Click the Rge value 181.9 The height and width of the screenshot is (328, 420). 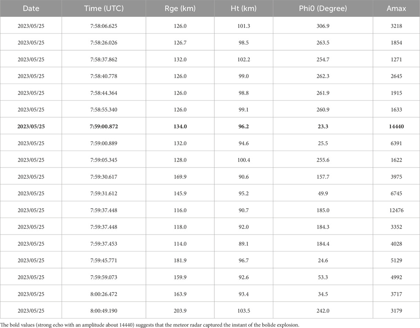pyautogui.click(x=180, y=260)
